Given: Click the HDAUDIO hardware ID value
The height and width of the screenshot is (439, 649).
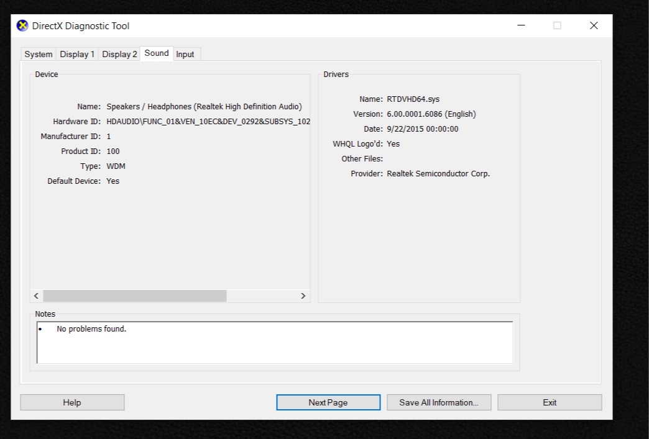Looking at the screenshot, I should tap(208, 122).
